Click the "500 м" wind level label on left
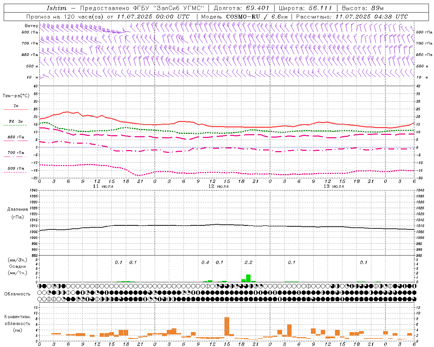 click(x=32, y=66)
